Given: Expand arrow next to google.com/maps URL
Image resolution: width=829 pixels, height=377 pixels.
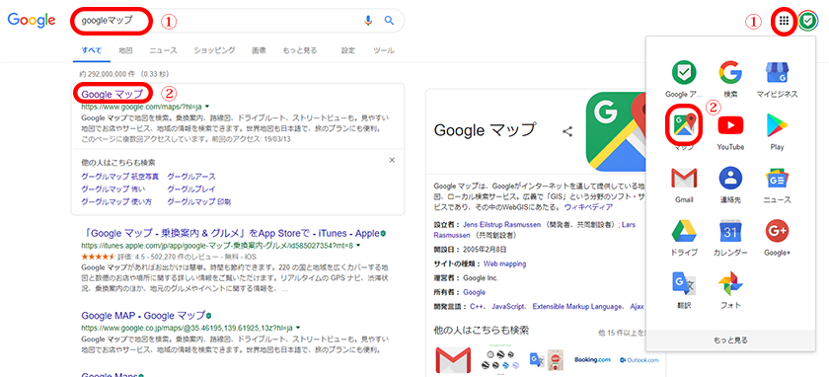Looking at the screenshot, I should tap(208, 107).
